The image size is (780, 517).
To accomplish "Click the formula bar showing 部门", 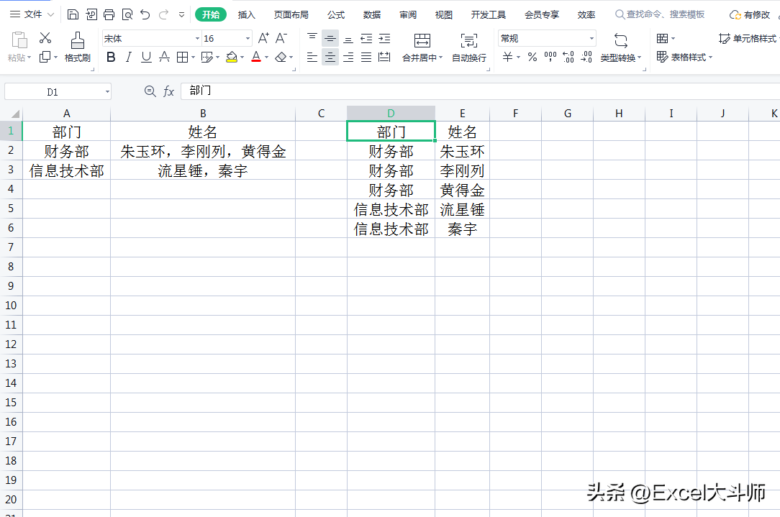I will (480, 91).
